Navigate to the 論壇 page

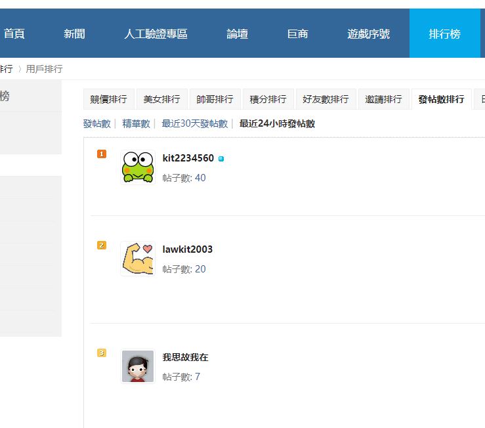[237, 34]
